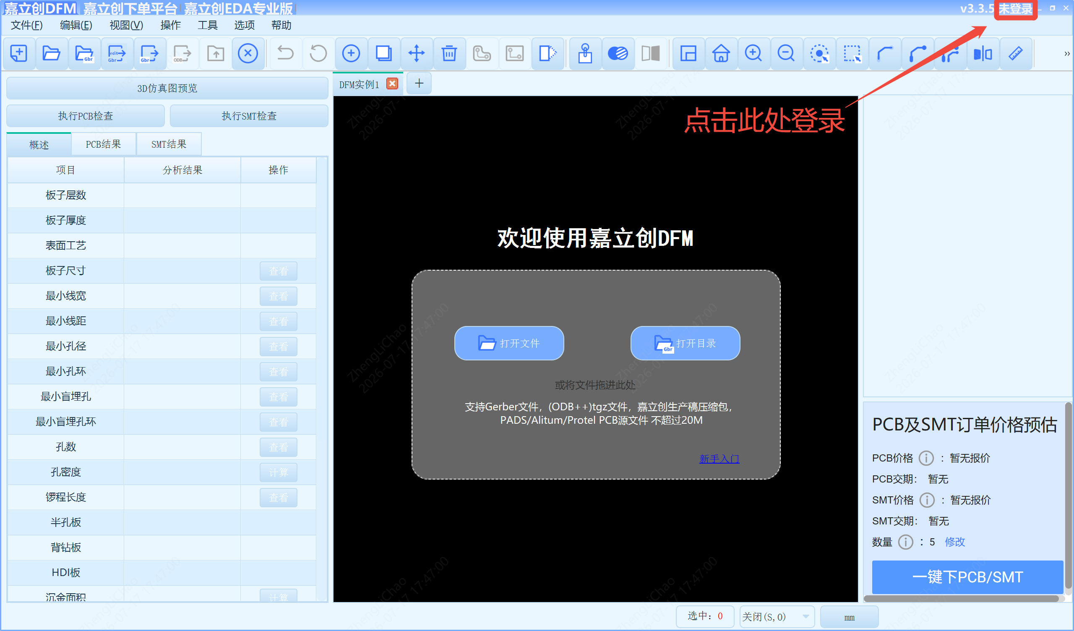The image size is (1074, 631).
Task: Click the solid curved trace with endpoint icon
Action: pos(918,54)
